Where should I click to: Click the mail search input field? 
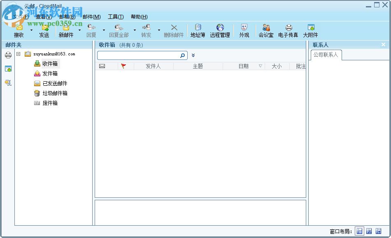point(140,55)
